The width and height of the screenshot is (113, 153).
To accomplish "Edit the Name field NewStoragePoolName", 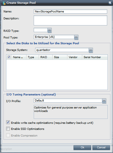I will point(70,12).
